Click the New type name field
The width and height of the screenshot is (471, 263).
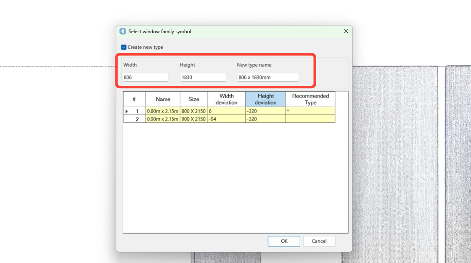(x=268, y=77)
